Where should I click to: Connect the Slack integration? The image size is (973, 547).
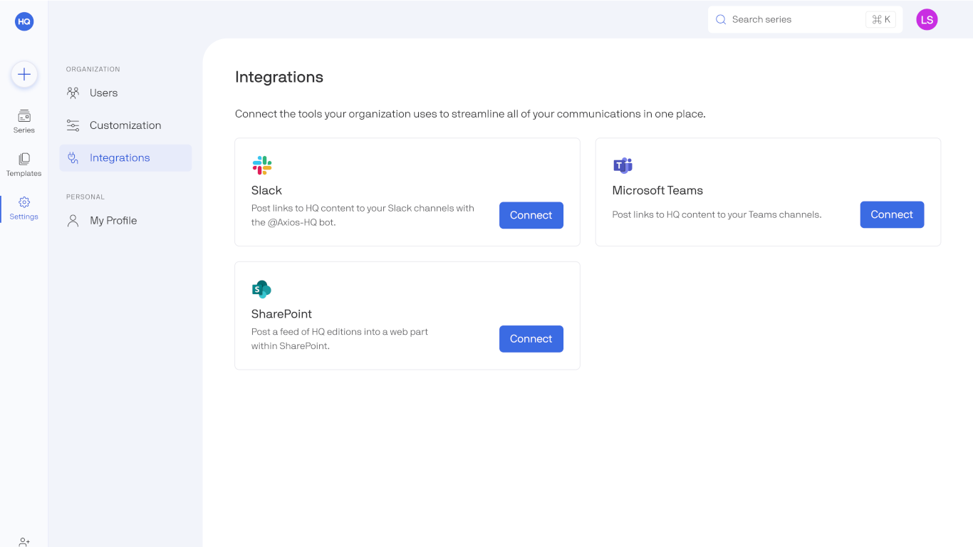[531, 215]
